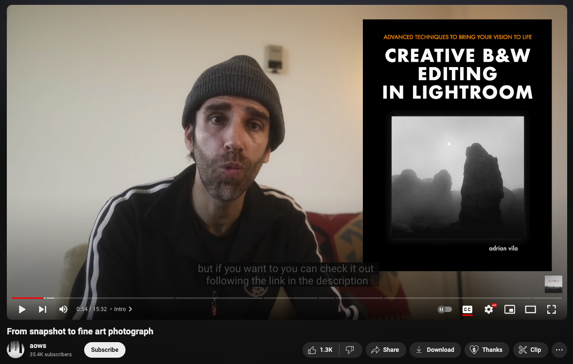Viewport: 573px width, 364px height.
Task: Toggle autoplay switch off
Action: coord(445,309)
